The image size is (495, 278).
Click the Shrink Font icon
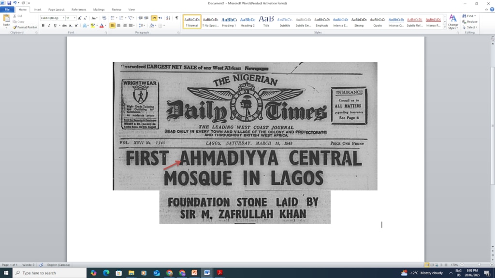pos(85,18)
